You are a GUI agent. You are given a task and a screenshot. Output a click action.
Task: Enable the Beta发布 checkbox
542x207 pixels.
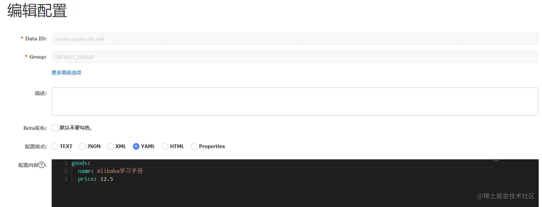click(x=55, y=127)
